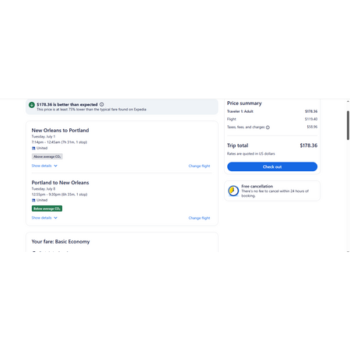Click the Trip total amount $178.36
This screenshot has width=350, height=350.
coord(309,145)
